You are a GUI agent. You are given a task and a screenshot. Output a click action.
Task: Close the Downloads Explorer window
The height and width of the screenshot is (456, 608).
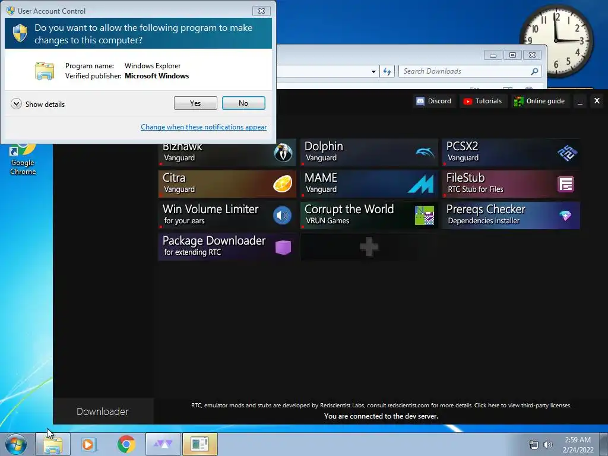click(x=533, y=55)
